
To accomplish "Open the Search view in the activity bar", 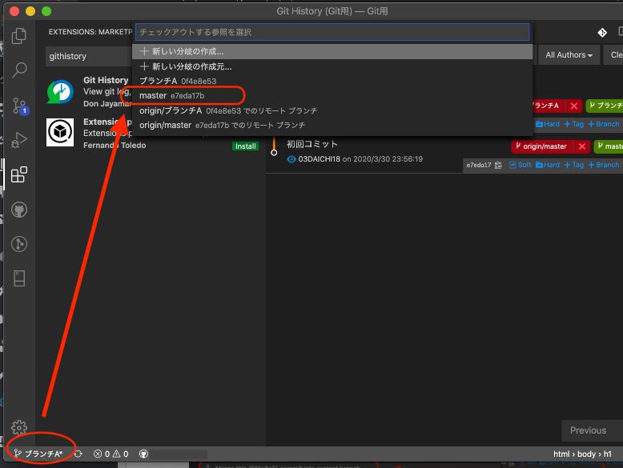I will pyautogui.click(x=19, y=70).
